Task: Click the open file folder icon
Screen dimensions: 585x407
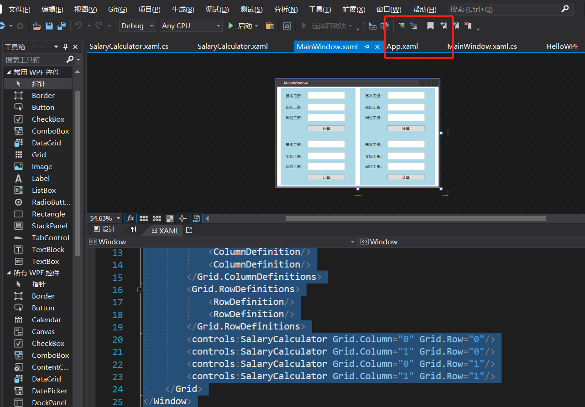Action: (x=37, y=26)
